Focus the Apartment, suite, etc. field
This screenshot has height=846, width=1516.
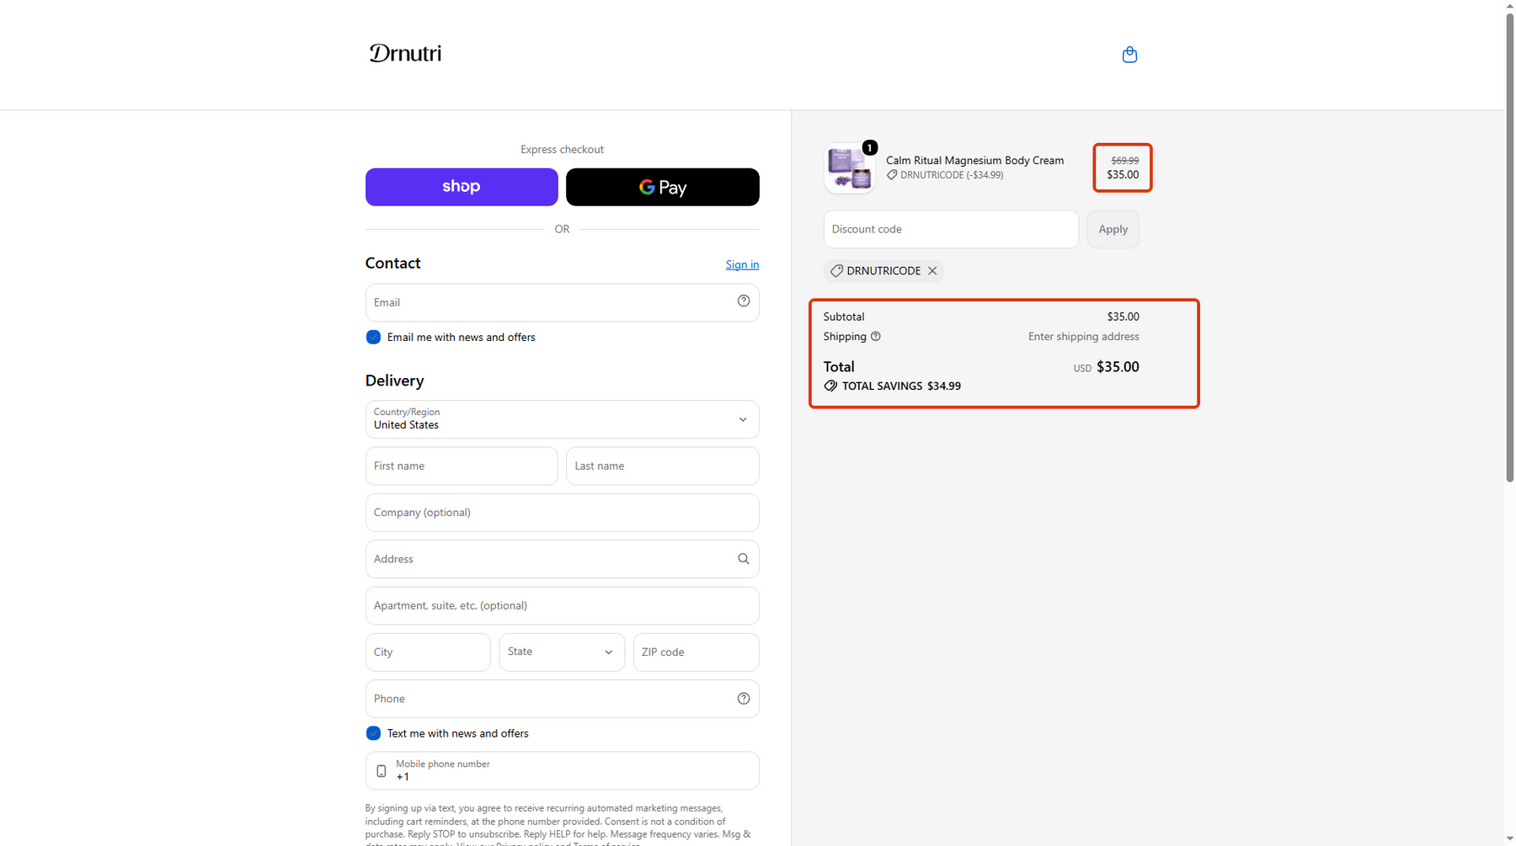(x=562, y=606)
